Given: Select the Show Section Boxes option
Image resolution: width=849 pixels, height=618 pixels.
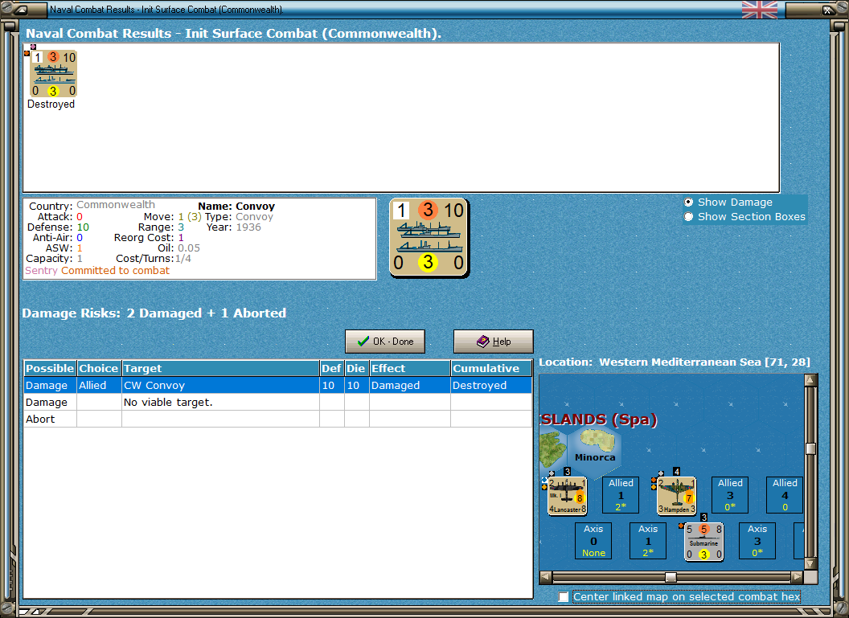Looking at the screenshot, I should [689, 216].
